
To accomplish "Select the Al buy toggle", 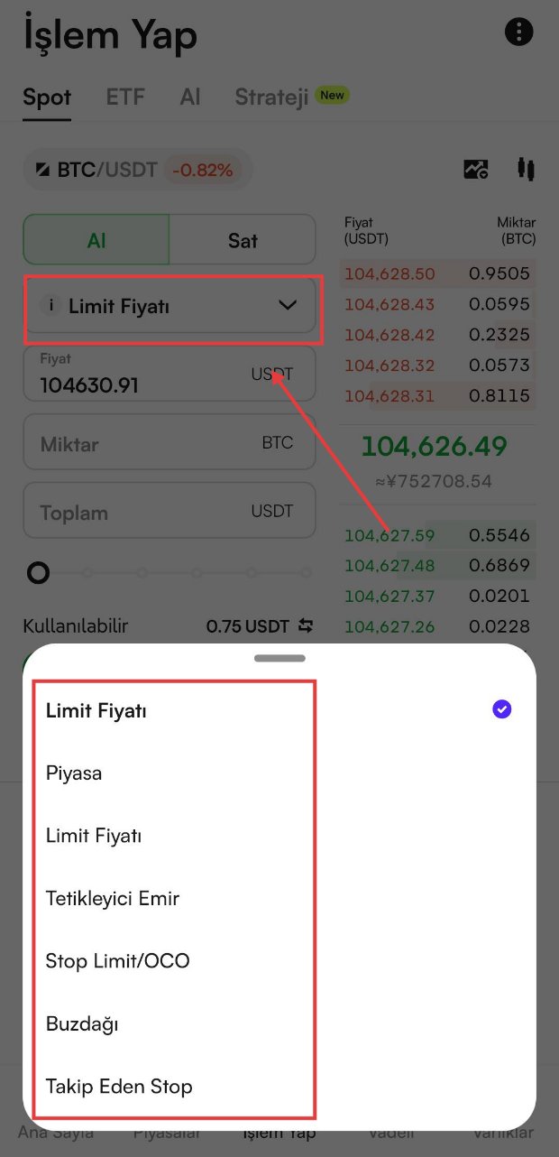I will click(x=96, y=240).
